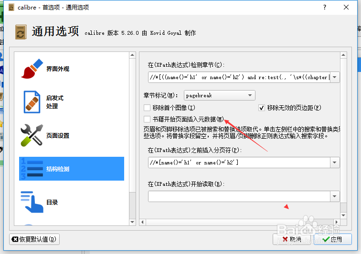Click the 插入分页符 XPath expression field
The image size is (361, 254).
pyautogui.click(x=239, y=163)
